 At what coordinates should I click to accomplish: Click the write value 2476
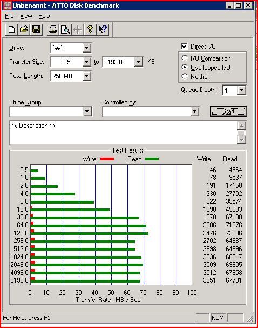[209, 233]
